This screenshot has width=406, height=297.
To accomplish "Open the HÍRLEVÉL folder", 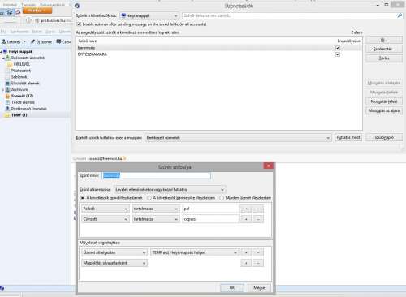I will point(21,64).
